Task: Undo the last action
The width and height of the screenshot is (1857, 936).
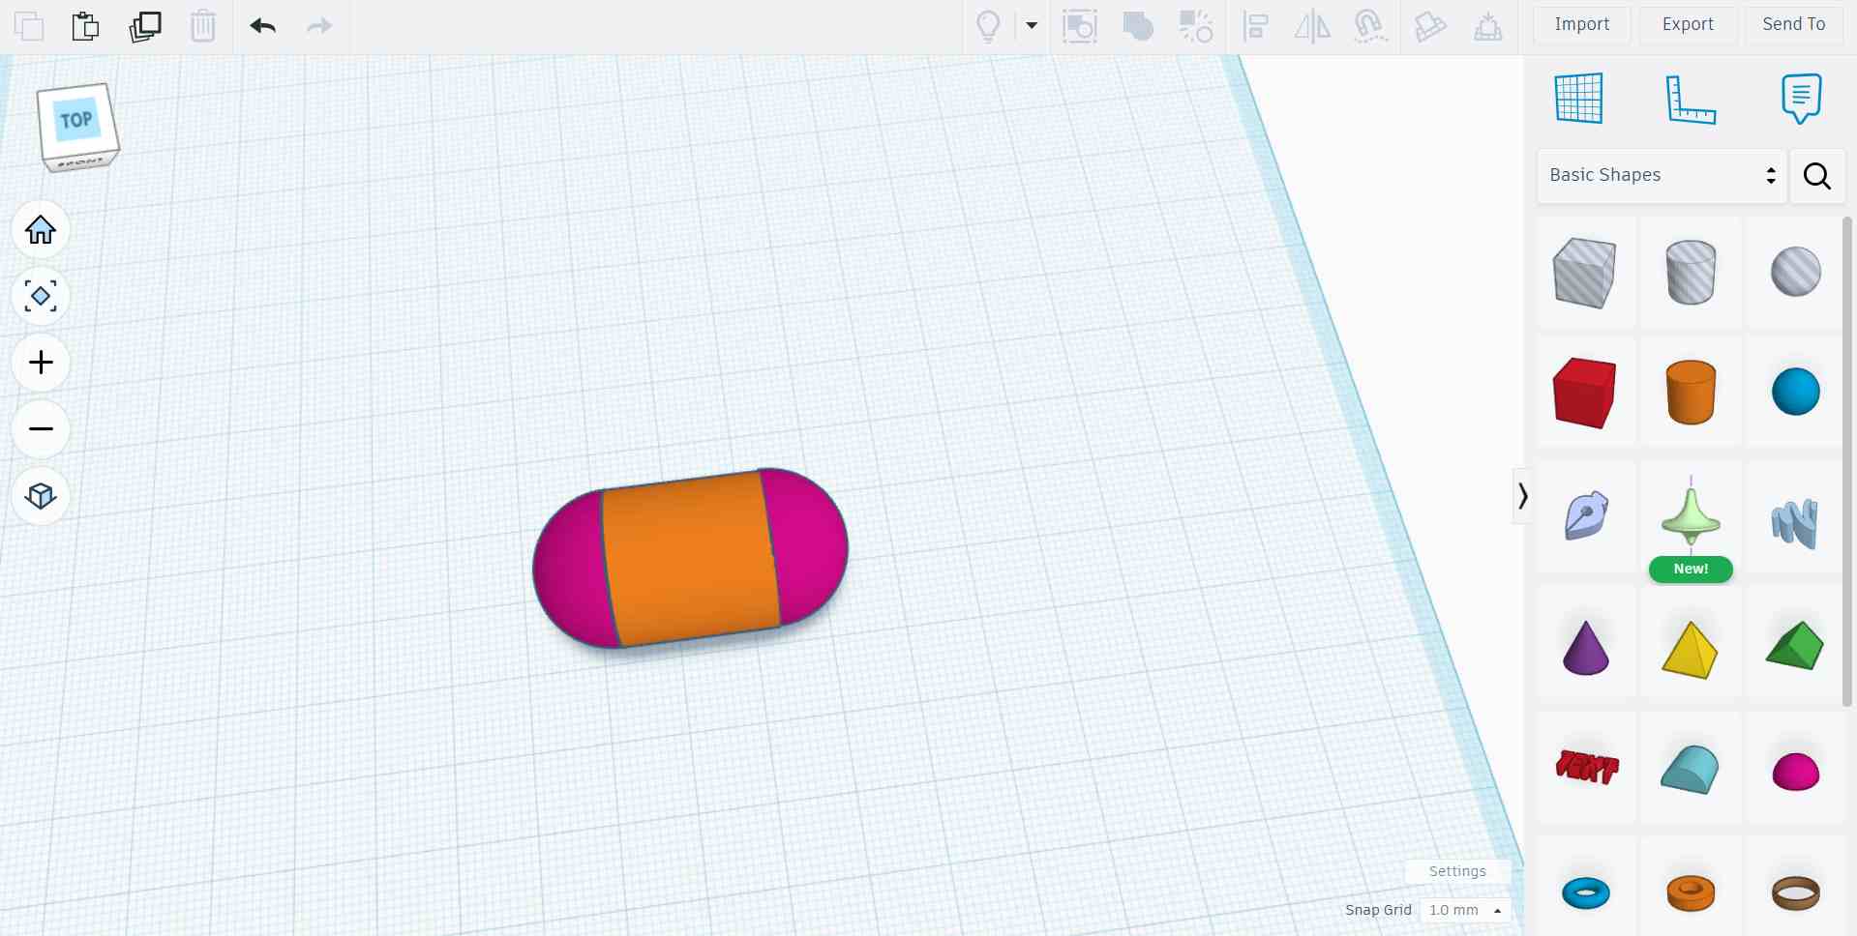Action: [263, 26]
